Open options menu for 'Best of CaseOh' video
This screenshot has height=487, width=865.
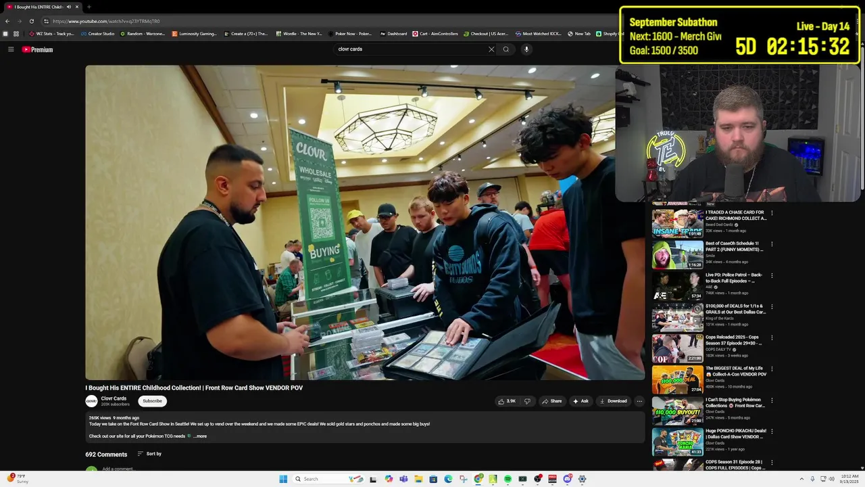tap(772, 244)
